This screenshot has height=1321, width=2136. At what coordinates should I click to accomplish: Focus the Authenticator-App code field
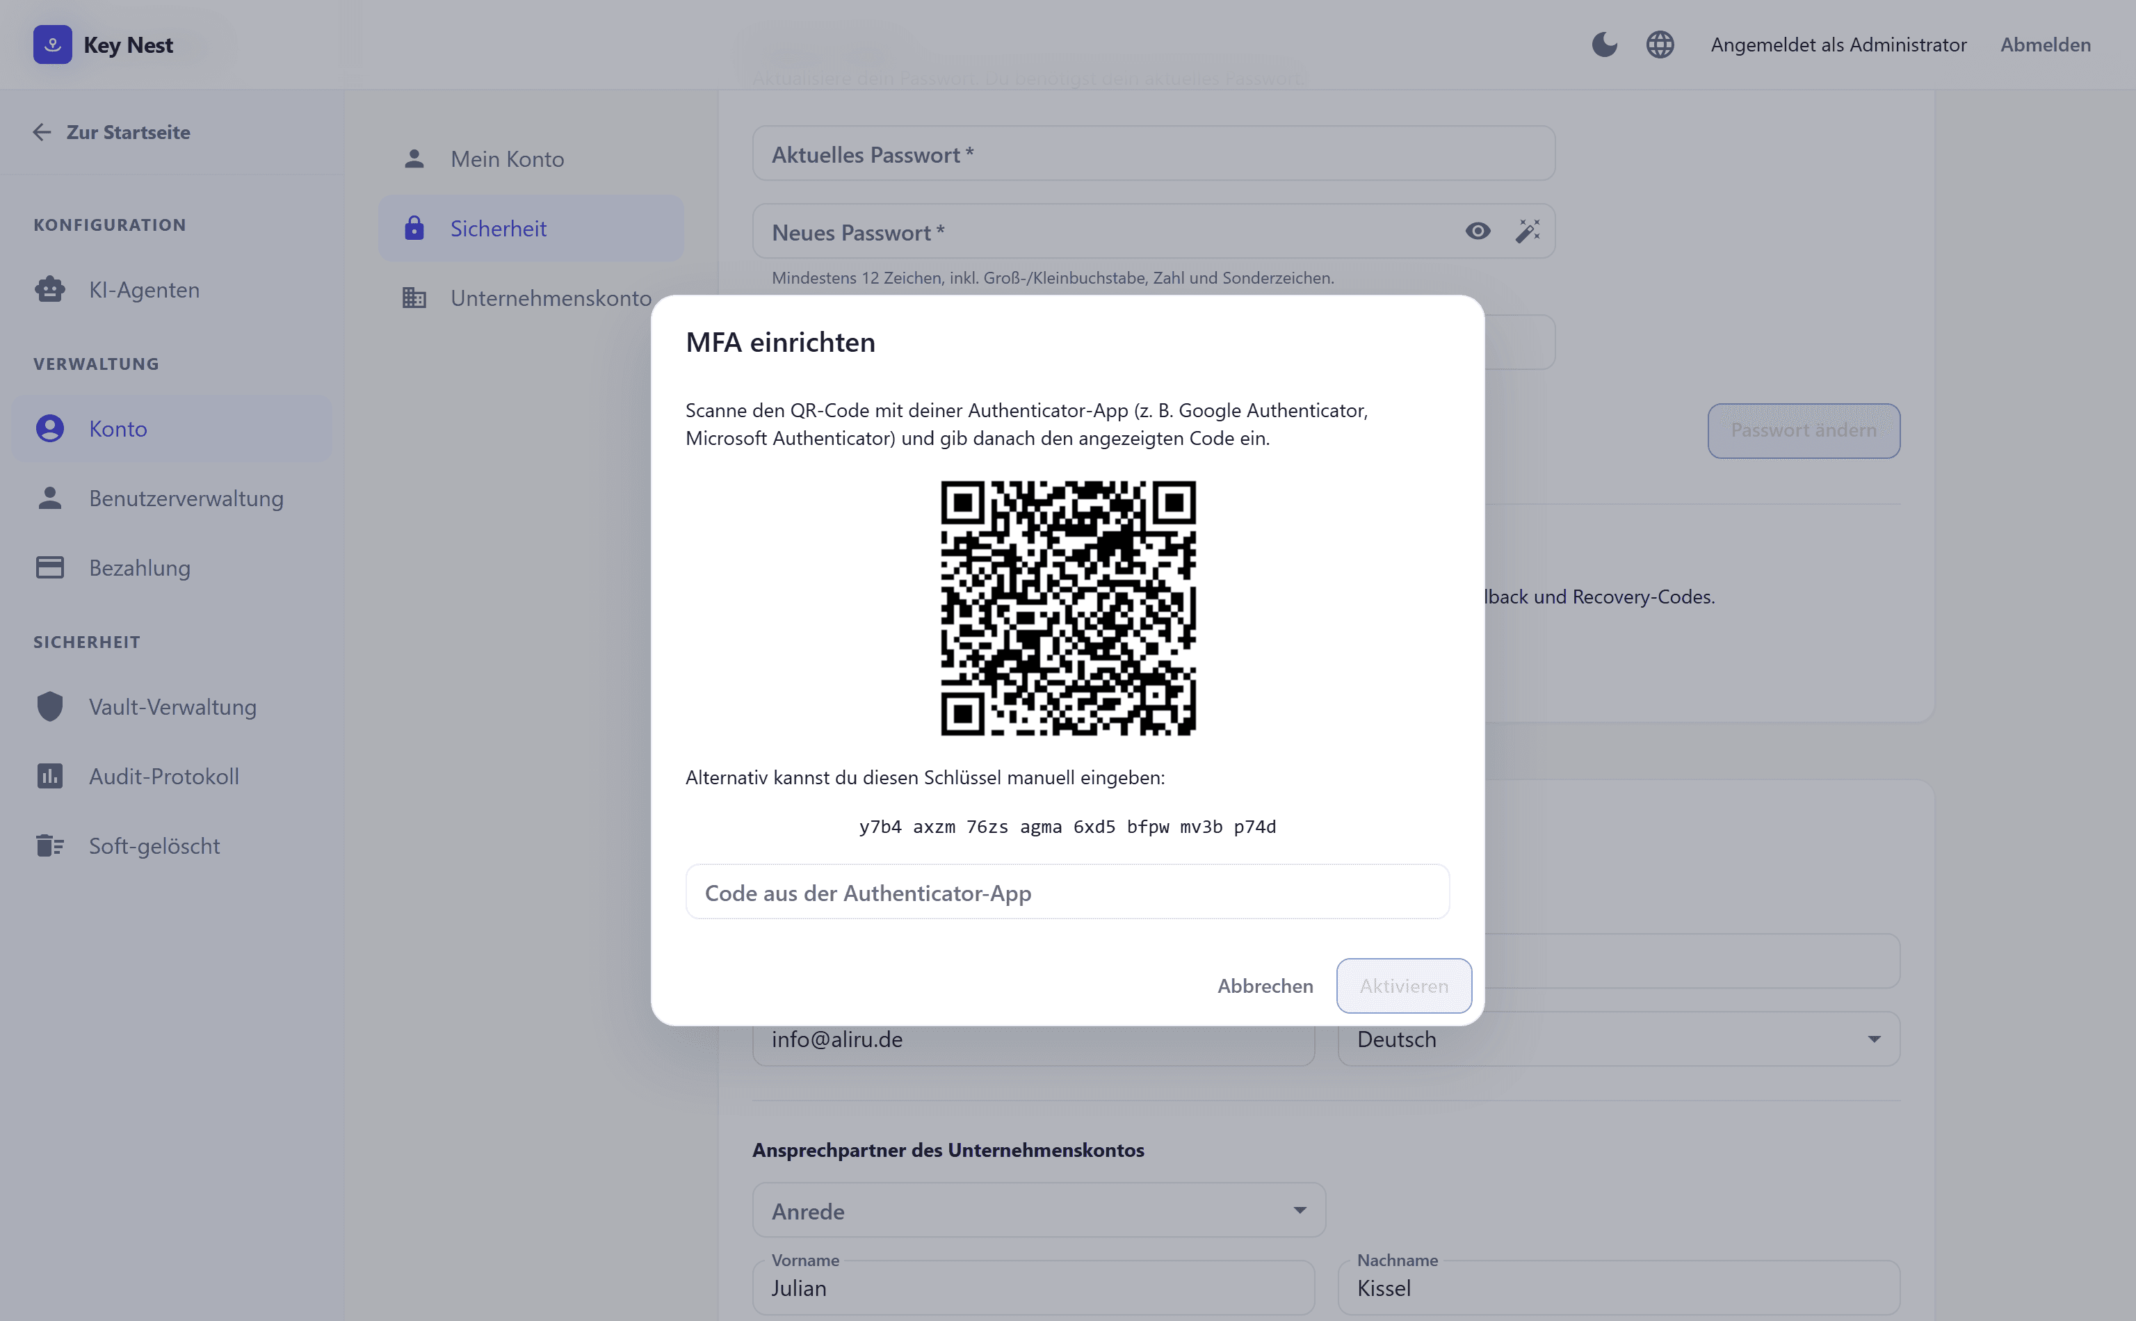pyautogui.click(x=1067, y=892)
